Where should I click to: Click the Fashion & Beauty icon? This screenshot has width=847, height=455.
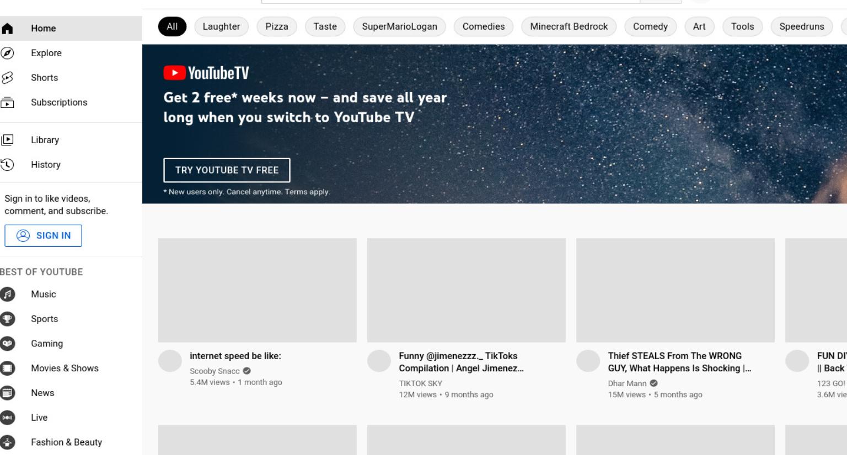click(x=7, y=442)
